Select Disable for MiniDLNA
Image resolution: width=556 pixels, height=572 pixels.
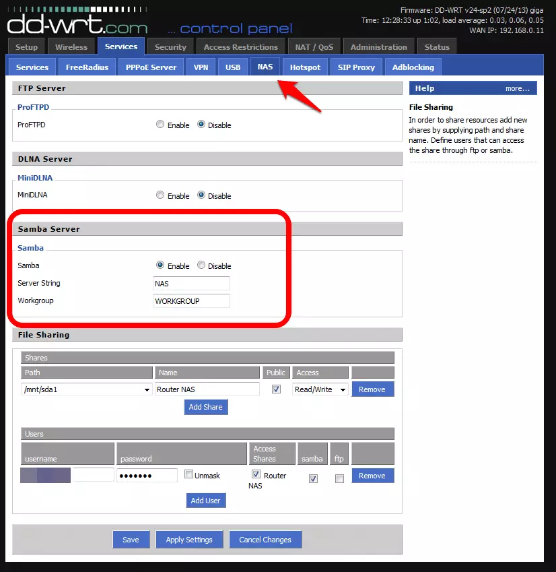point(201,195)
